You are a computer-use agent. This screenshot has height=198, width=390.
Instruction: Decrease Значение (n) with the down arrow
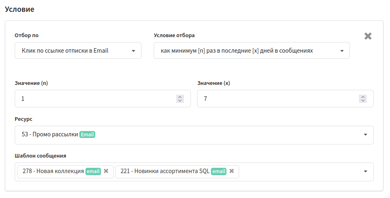coord(180,100)
